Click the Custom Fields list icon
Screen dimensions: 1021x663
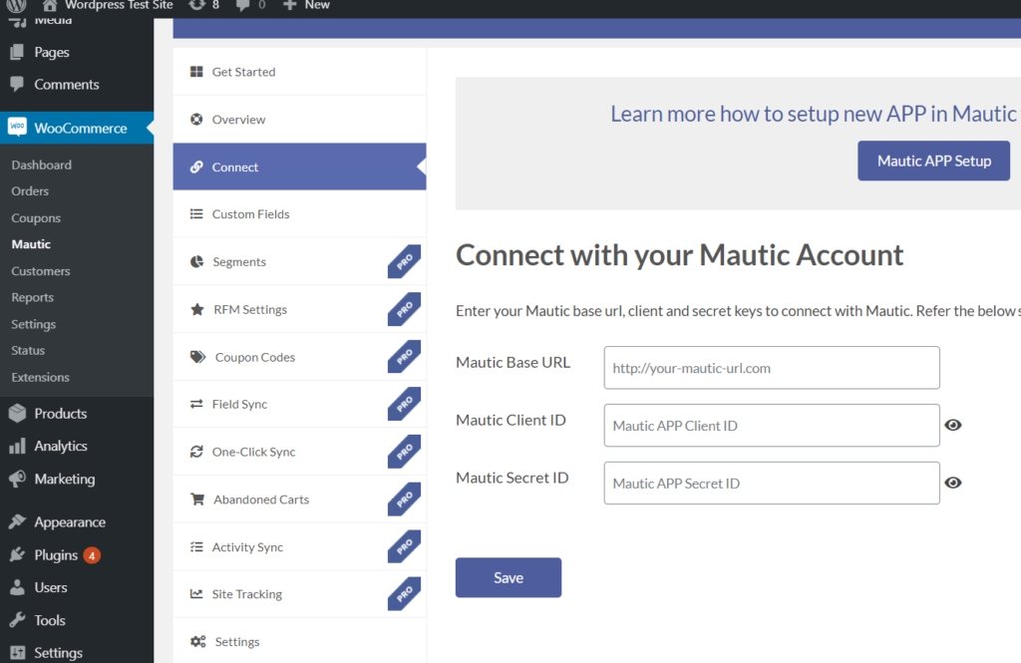pos(196,213)
